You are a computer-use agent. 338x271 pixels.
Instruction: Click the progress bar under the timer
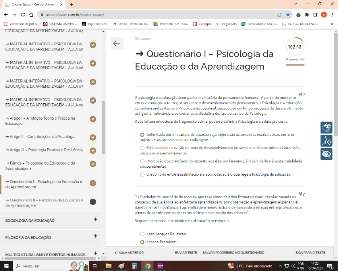point(295,65)
